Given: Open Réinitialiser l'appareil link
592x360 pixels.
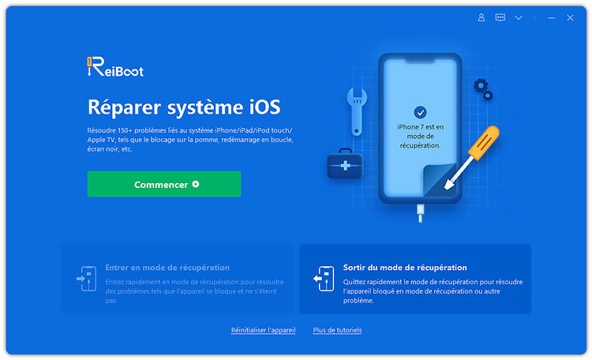Looking at the screenshot, I should (x=263, y=330).
